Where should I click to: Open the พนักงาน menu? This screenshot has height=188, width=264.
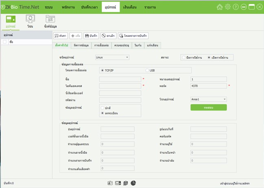point(71,7)
